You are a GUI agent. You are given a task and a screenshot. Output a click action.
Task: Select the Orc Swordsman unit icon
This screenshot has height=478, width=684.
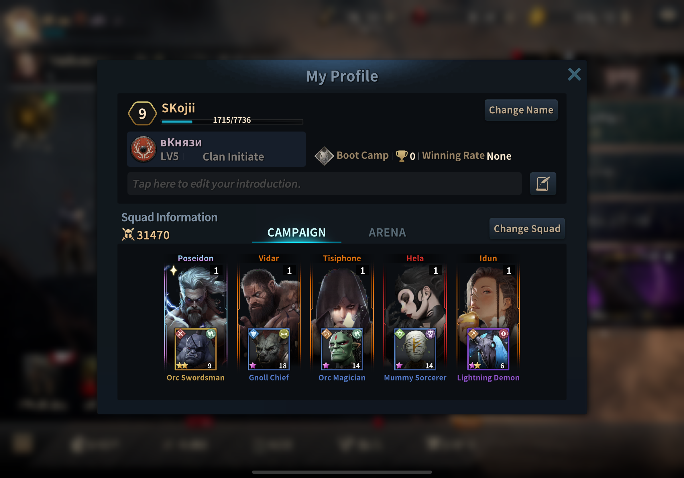pyautogui.click(x=195, y=349)
